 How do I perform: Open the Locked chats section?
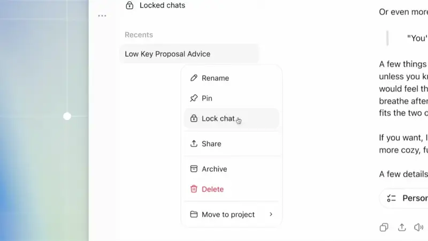click(162, 5)
